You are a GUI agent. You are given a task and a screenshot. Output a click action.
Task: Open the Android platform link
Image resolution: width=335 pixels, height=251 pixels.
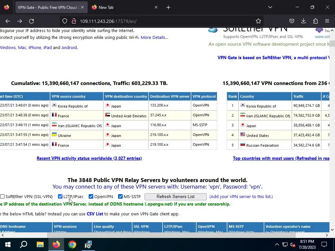[69, 48]
